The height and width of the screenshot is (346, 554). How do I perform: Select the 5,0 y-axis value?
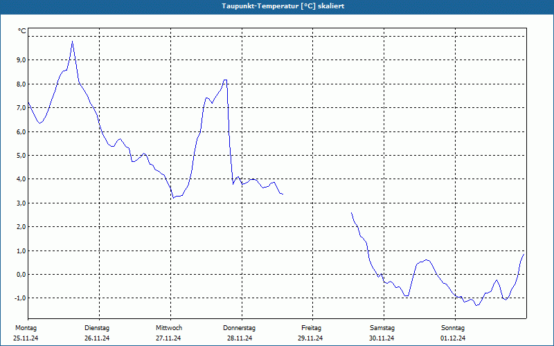(21, 155)
